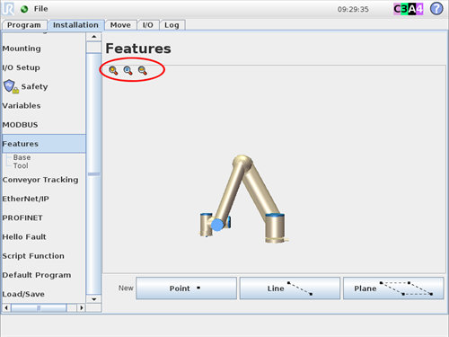
Task: Click the sidebar horizontal scroll-right arrow
Action: (81, 307)
